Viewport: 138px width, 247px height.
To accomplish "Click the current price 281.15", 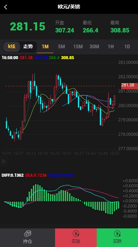I will click(28, 26).
